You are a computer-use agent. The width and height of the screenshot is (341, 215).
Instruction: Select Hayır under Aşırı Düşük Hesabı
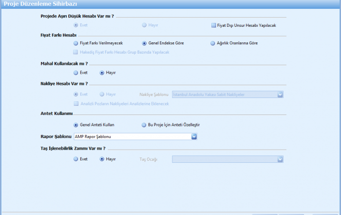click(x=144, y=25)
